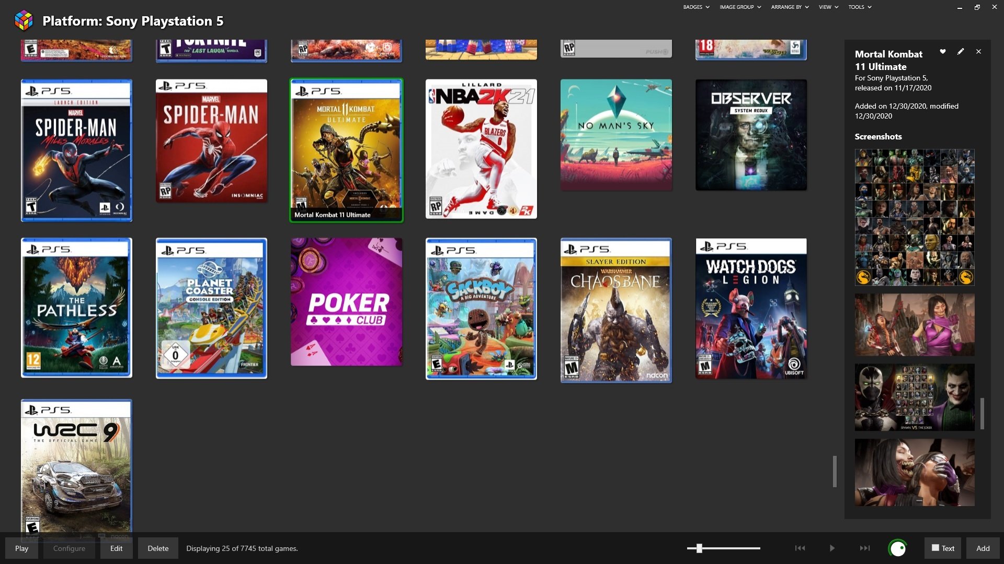Image resolution: width=1004 pixels, height=564 pixels.
Task: Restore down the LaunchBox window
Action: (977, 7)
